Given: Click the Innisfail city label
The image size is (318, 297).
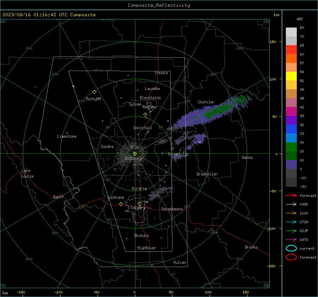Looking at the screenshot, I should tap(142, 128).
